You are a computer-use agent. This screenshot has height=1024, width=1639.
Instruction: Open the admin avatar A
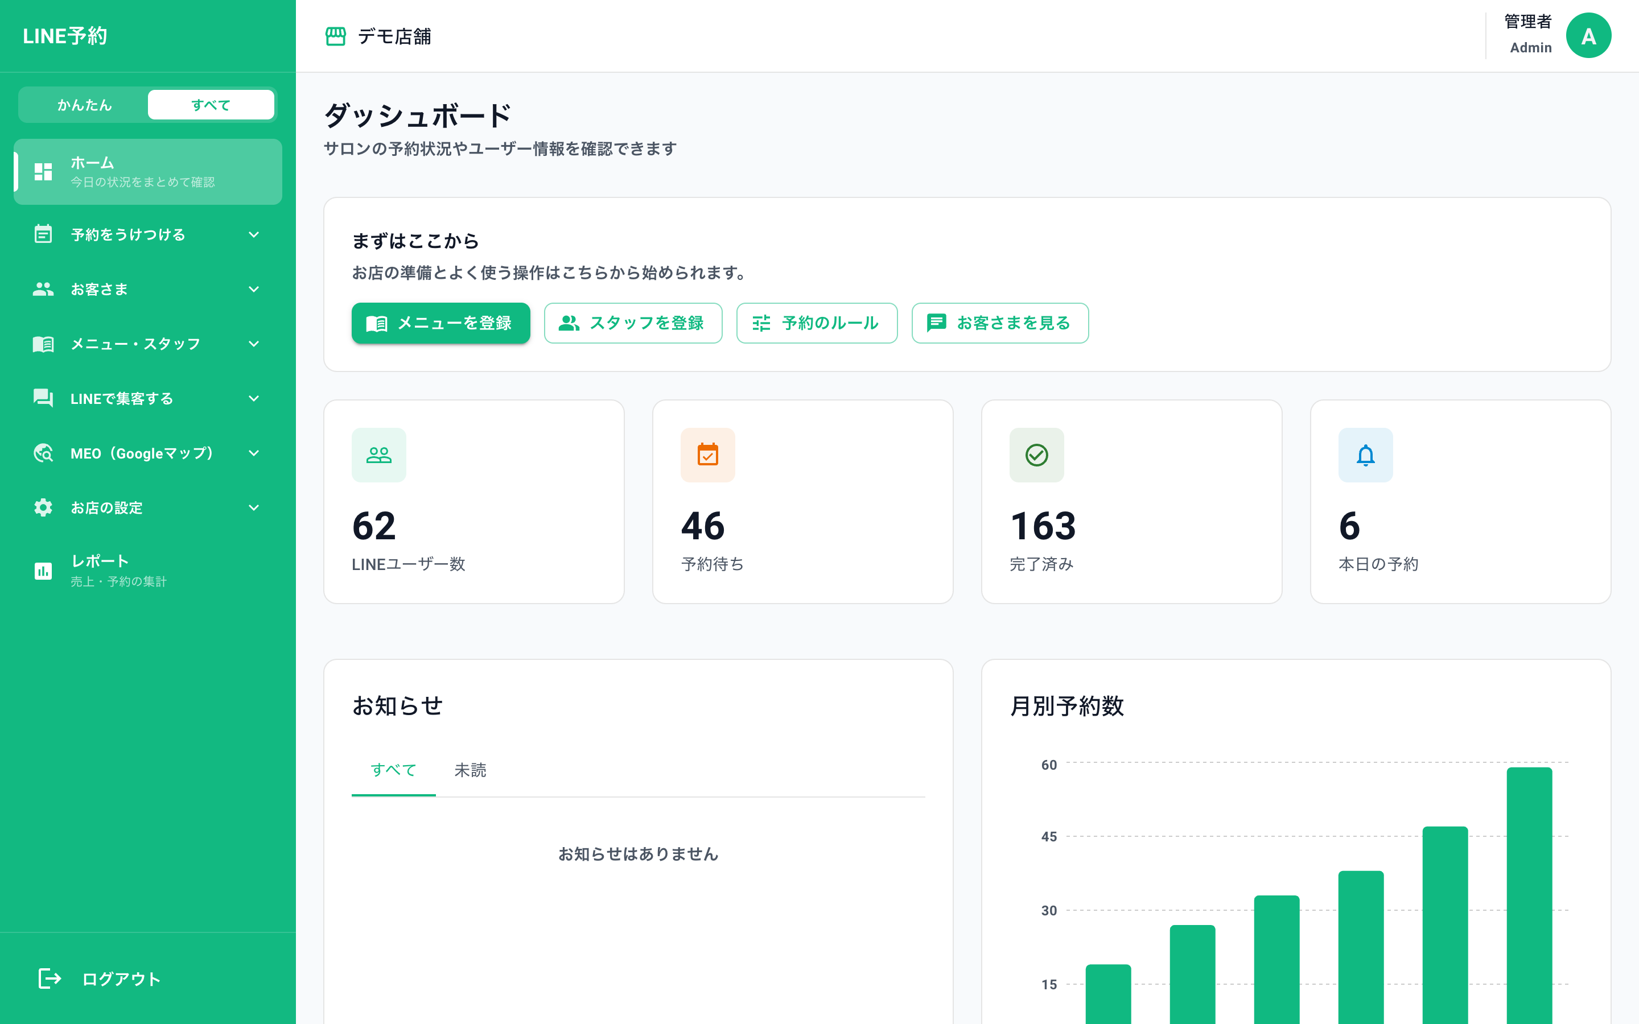coord(1588,36)
